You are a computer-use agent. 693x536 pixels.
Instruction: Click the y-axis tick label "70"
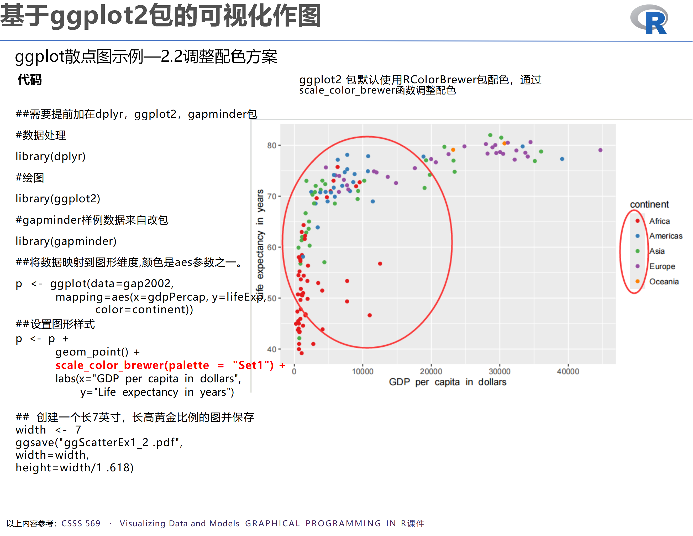[x=272, y=196]
